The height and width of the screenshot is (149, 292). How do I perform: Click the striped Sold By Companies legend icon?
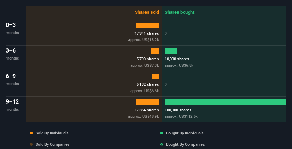point(31,144)
